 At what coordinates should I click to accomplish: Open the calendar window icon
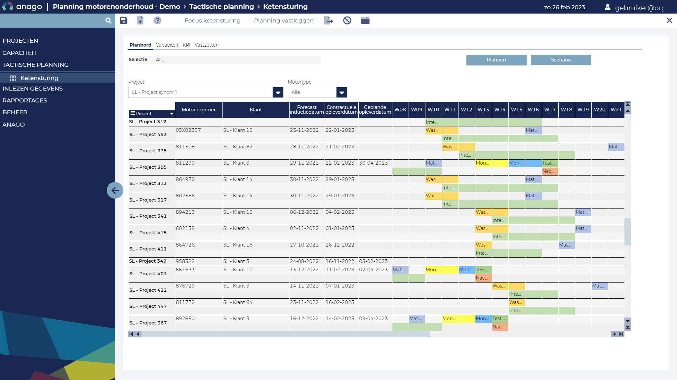(x=365, y=20)
